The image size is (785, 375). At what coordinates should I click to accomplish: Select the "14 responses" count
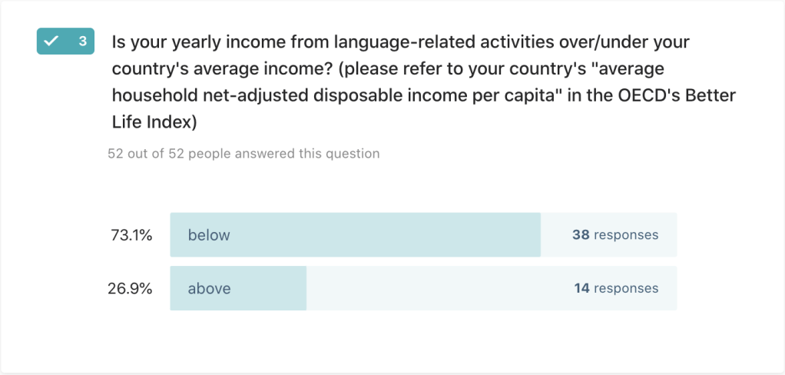point(616,289)
